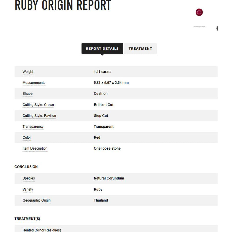232x232 pixels.
Task: Open the Treatment tab
Action: click(x=140, y=48)
